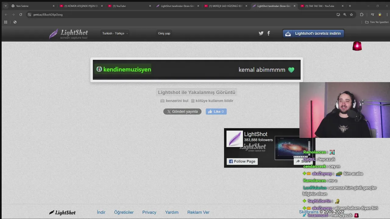The image size is (390, 219).
Task: Open the Öğreticiler footer link
Action: pyautogui.click(x=124, y=212)
